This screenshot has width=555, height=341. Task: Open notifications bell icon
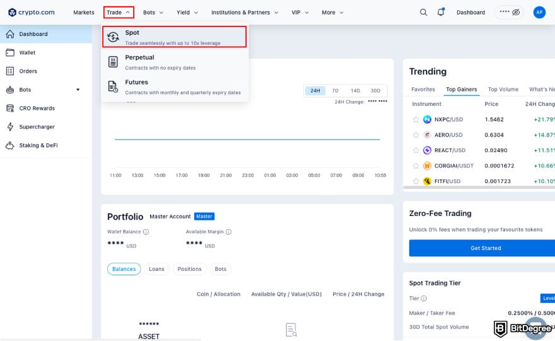pyautogui.click(x=441, y=12)
